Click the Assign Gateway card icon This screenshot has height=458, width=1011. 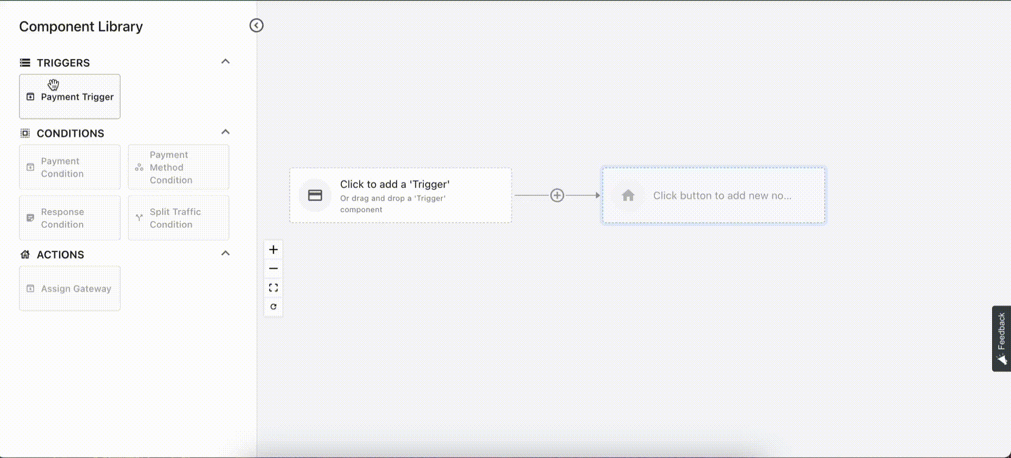tap(31, 288)
